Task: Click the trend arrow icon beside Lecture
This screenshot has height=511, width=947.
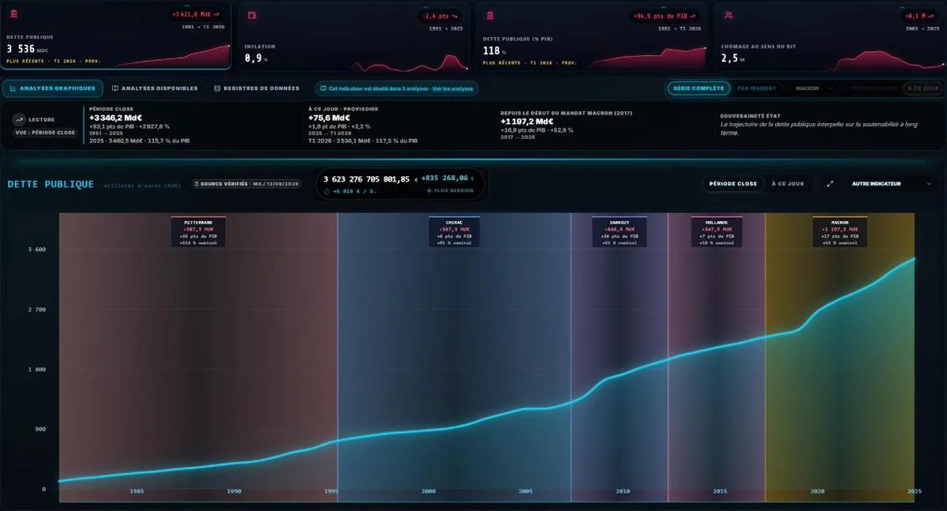Action: coord(20,119)
